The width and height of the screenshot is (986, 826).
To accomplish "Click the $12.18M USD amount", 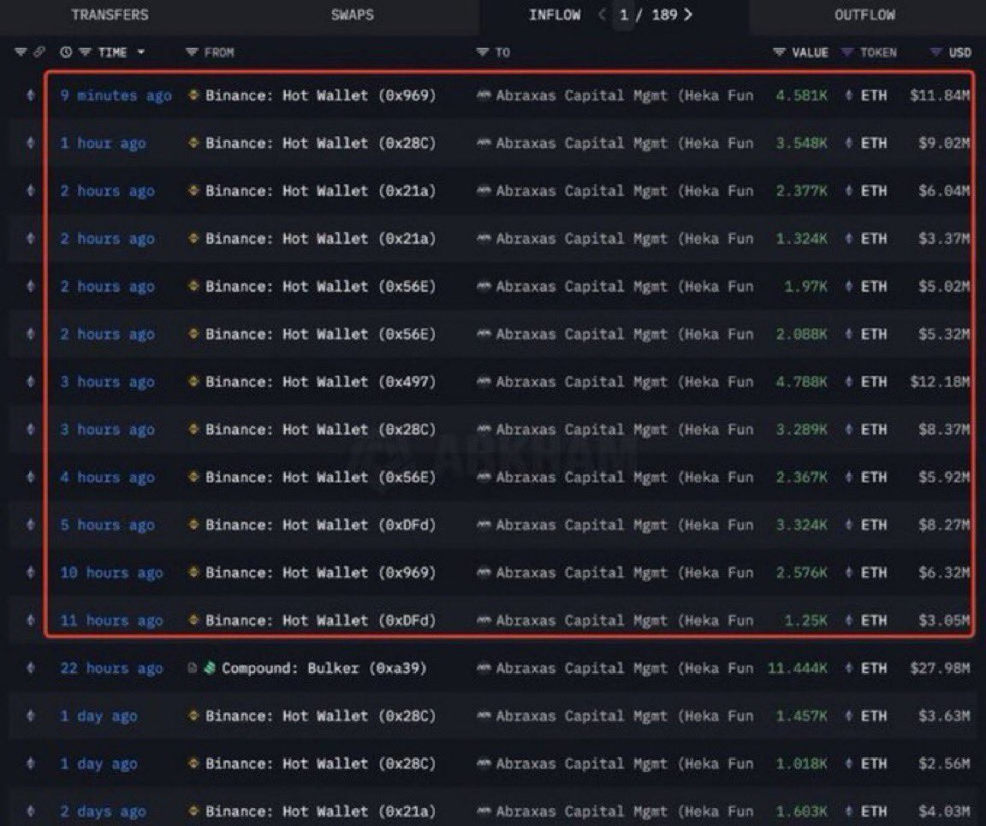I will coord(940,382).
